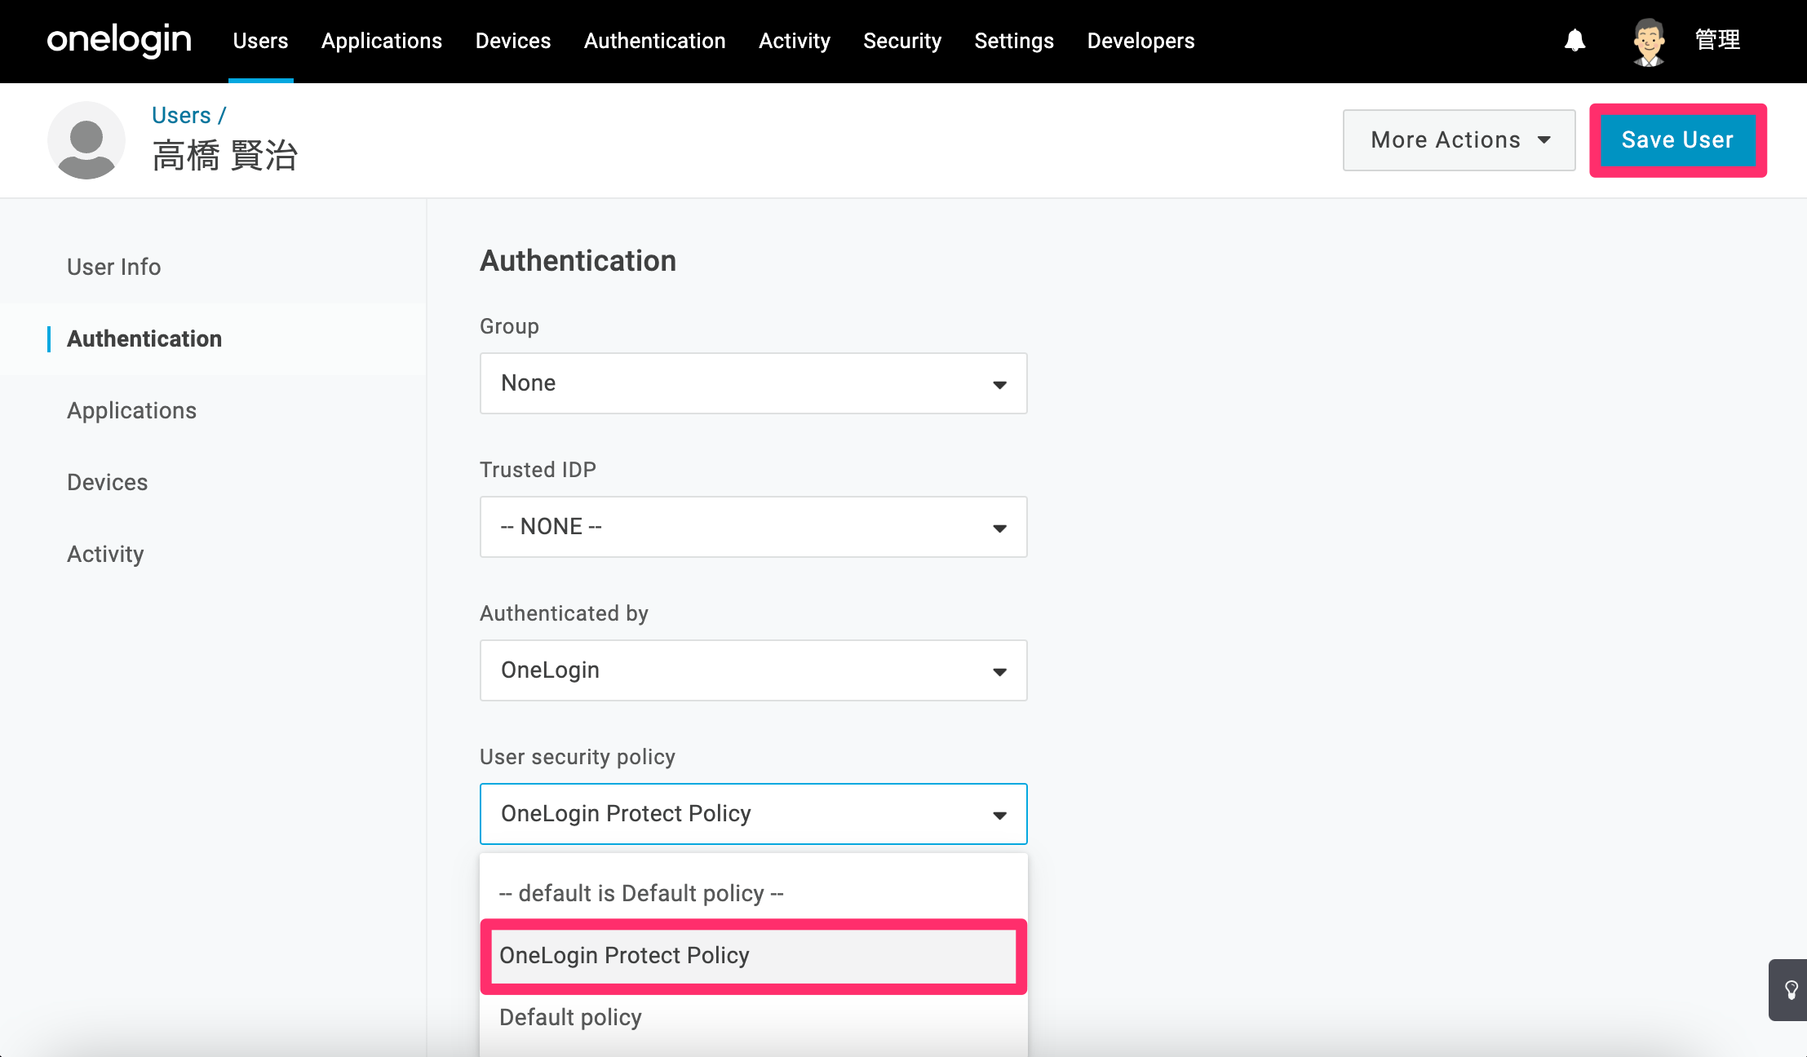Click the user's default avatar picture

pyautogui.click(x=86, y=140)
